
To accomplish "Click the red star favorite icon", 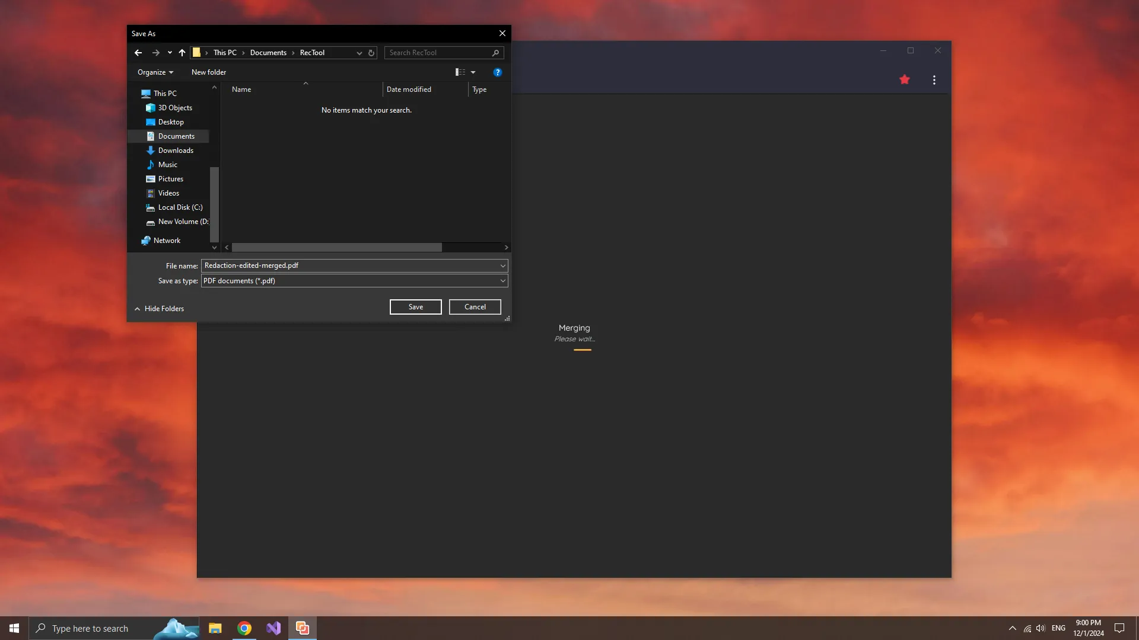I will [x=904, y=79].
